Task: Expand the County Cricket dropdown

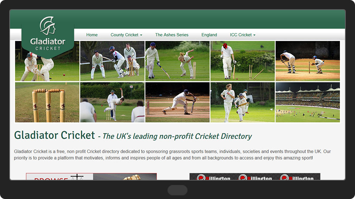Action: click(126, 35)
